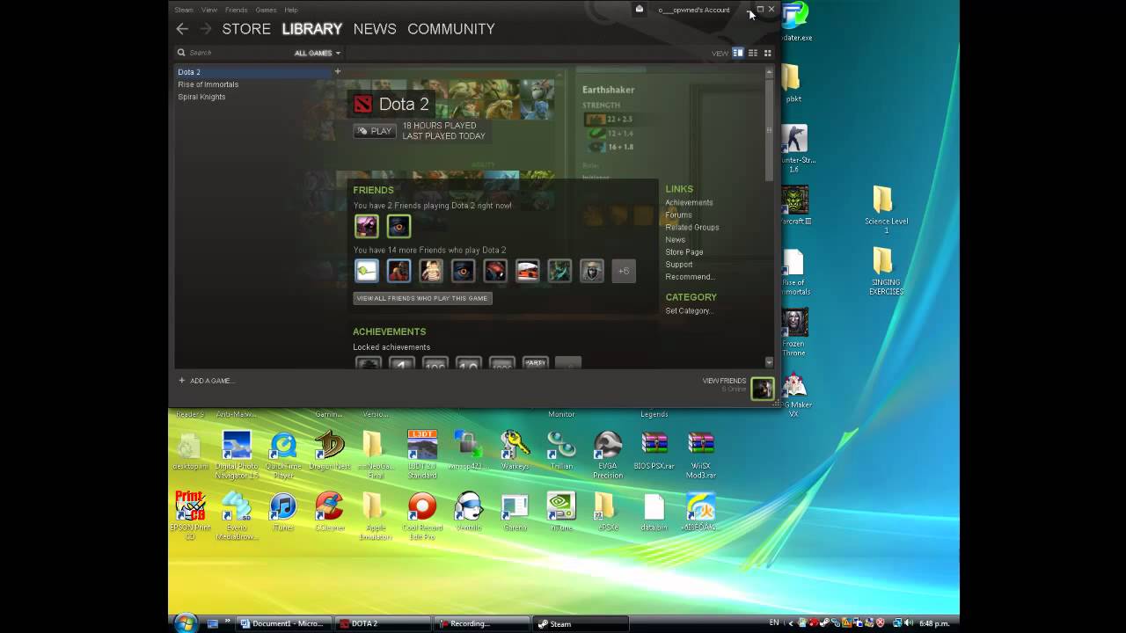Open the Steam menu

pos(183,10)
